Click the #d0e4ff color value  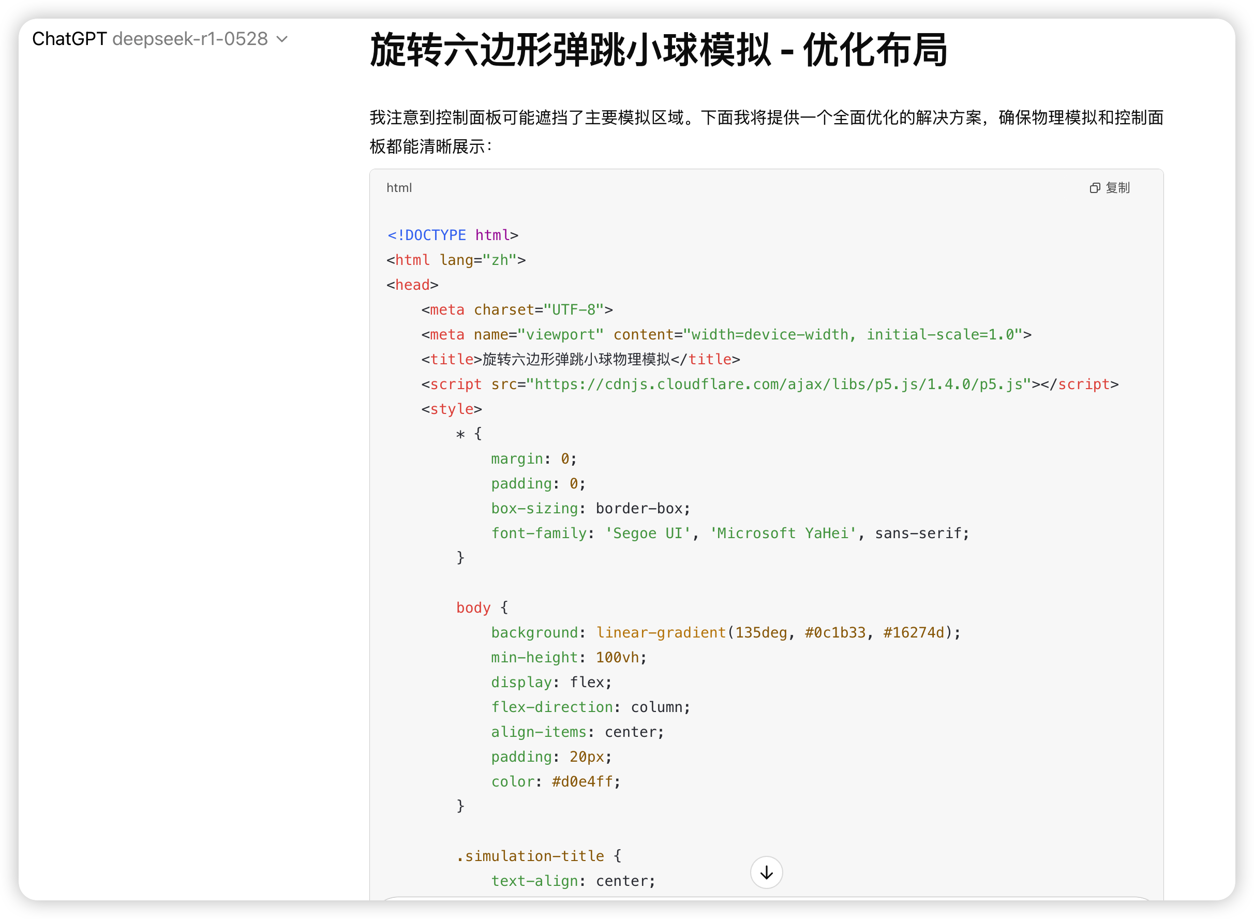point(581,781)
